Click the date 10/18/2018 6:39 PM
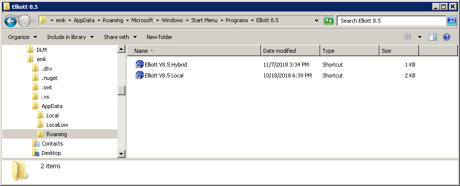 [287, 75]
